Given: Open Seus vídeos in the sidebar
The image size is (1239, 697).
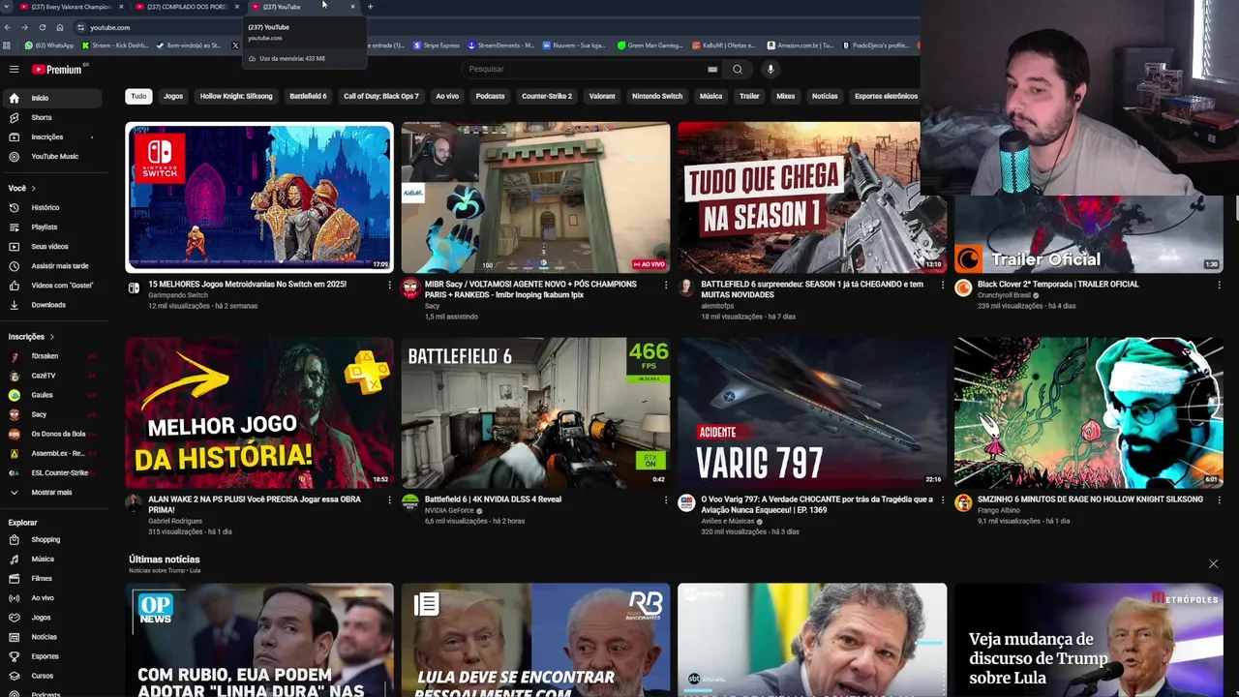Looking at the screenshot, I should (x=53, y=246).
